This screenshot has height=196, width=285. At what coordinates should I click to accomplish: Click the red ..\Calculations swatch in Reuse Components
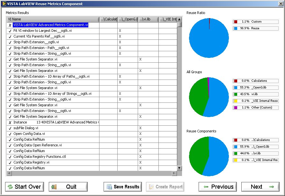pos(236,140)
